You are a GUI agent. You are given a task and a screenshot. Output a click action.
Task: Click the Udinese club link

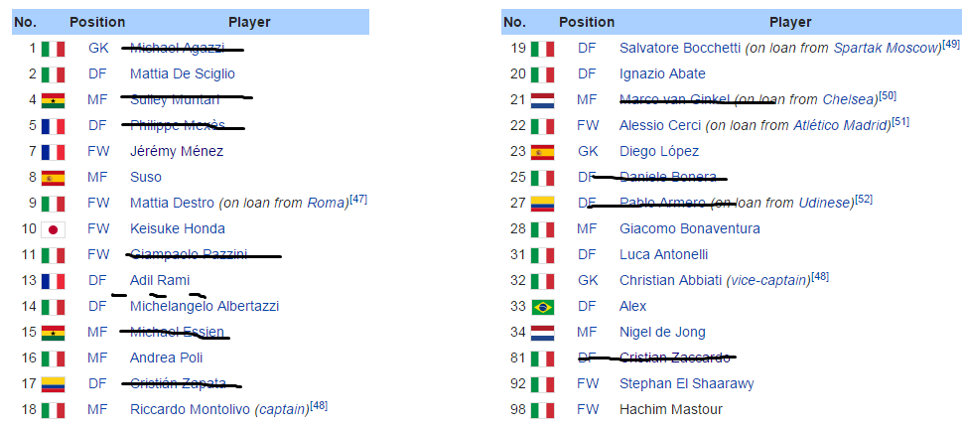point(826,204)
